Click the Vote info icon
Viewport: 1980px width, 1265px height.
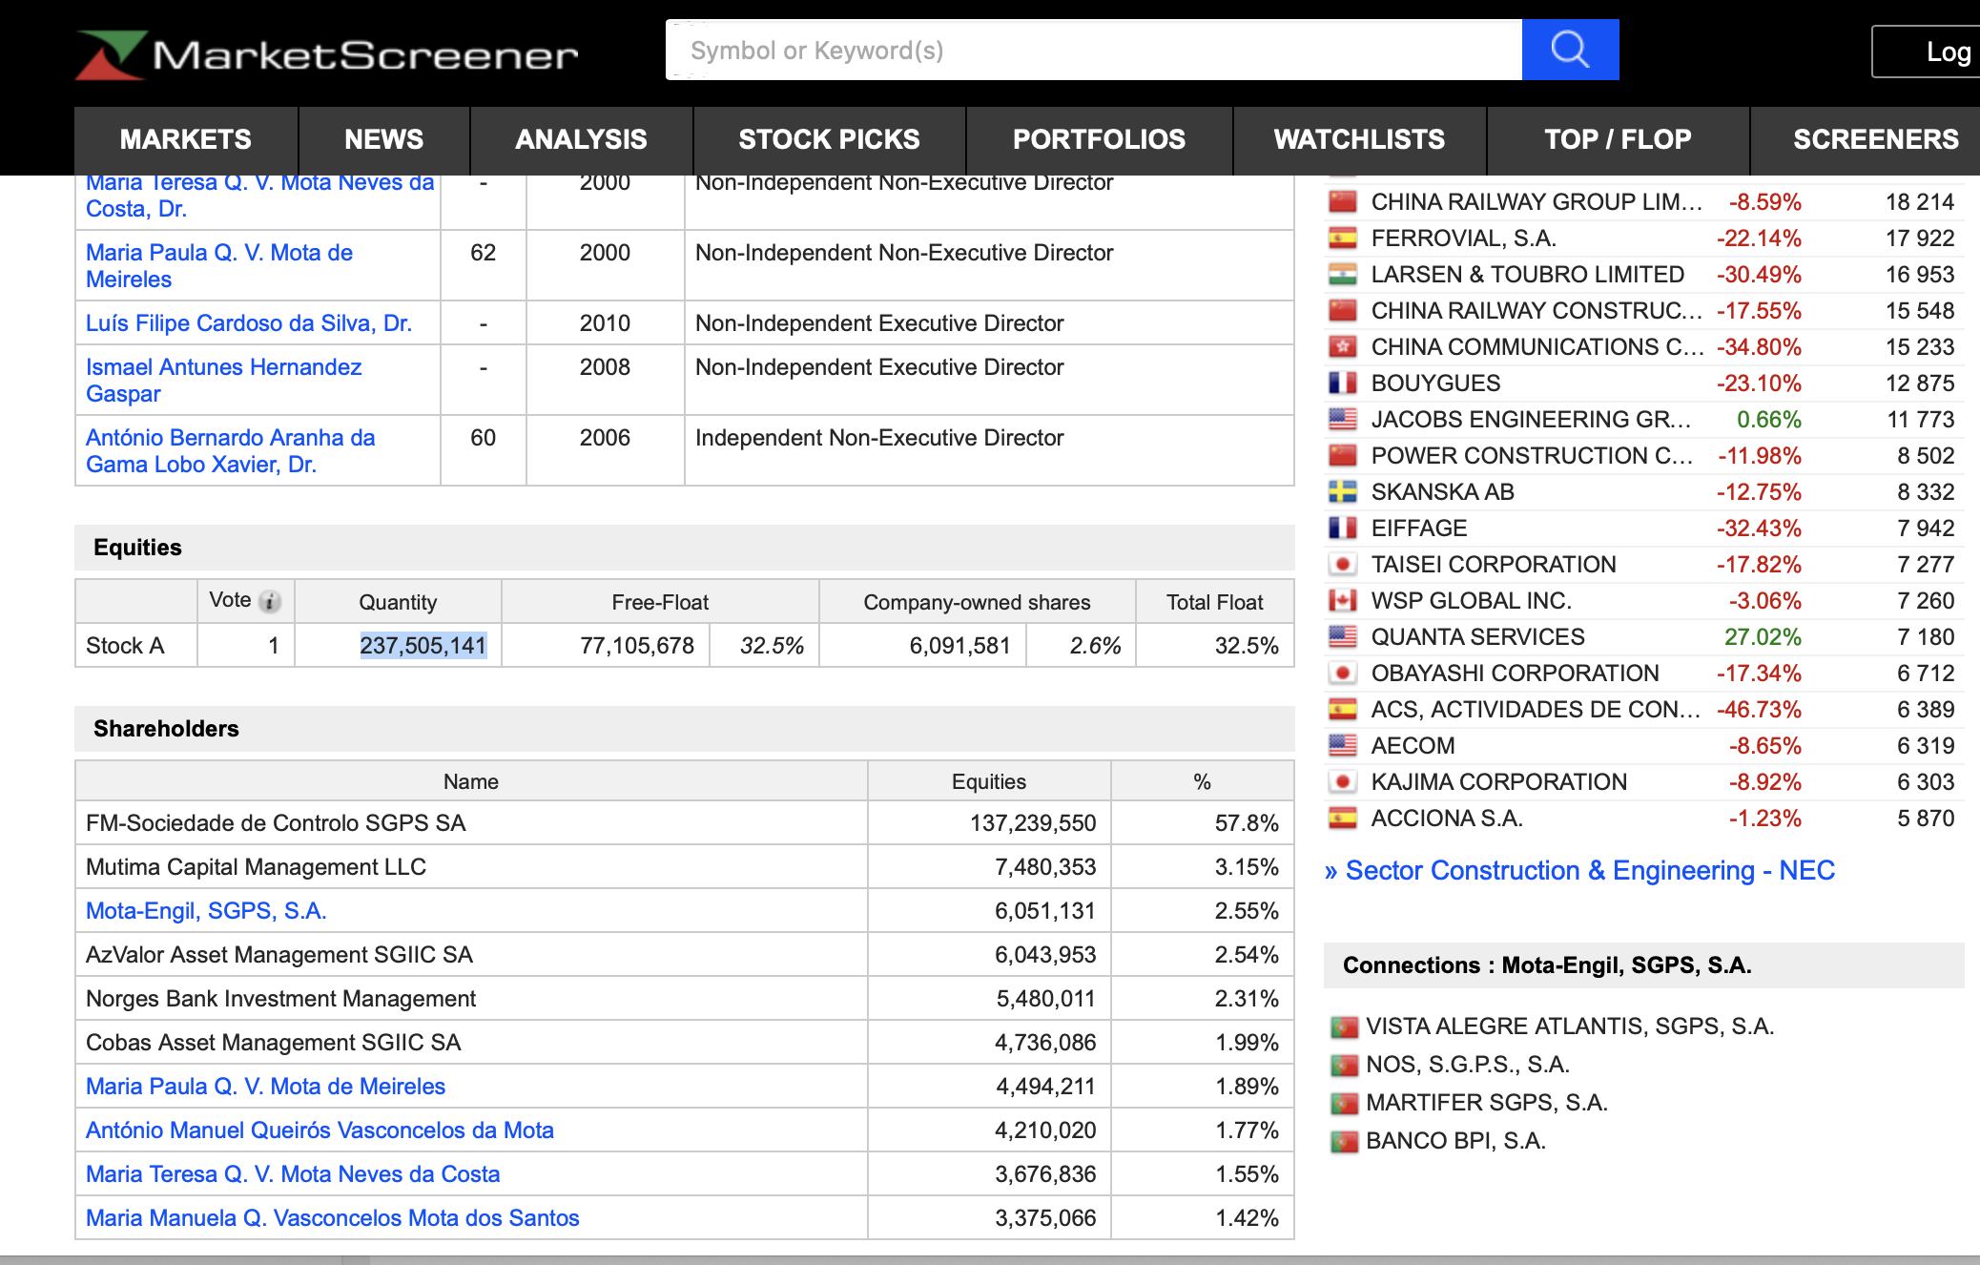tap(271, 601)
